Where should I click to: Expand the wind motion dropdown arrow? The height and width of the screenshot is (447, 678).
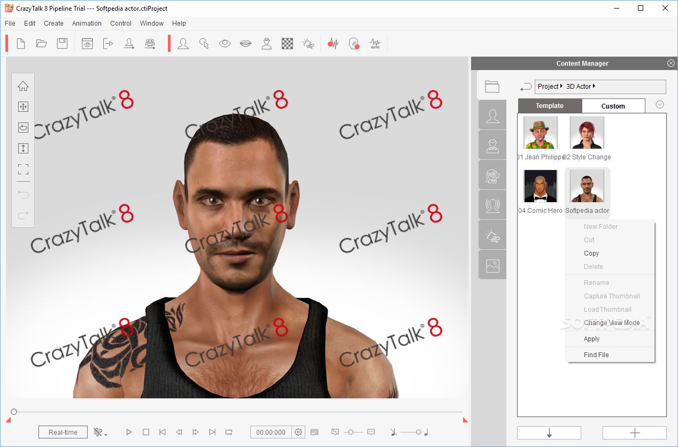click(x=106, y=434)
